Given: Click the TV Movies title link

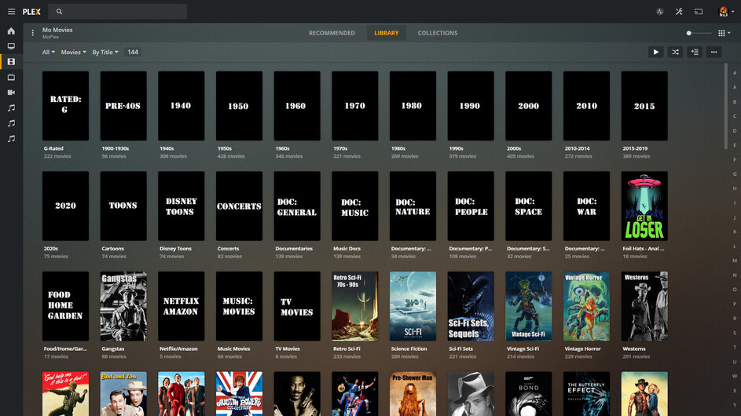Looking at the screenshot, I should point(288,349).
